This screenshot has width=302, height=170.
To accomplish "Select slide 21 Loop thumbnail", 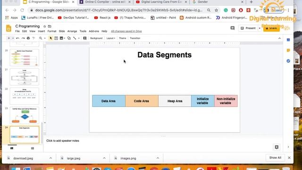I will (24, 76).
